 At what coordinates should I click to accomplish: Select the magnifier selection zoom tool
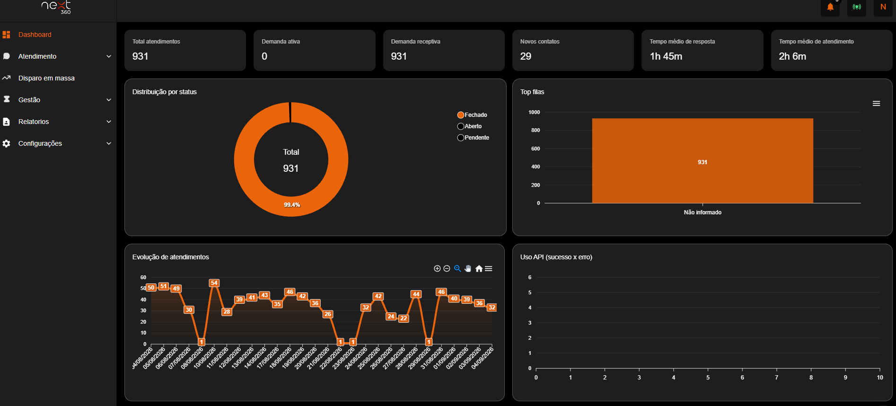coord(457,269)
